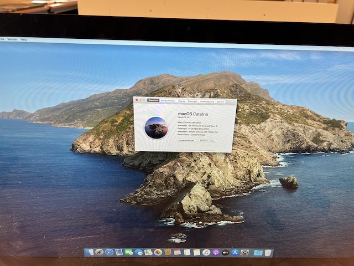This screenshot has height=266, width=354.
Task: Switch to the Ondersteuning tab
Action: pos(207,101)
